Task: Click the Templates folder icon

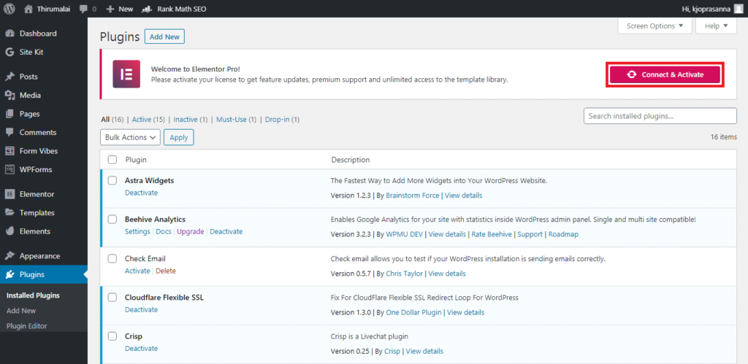Action: coord(9,213)
